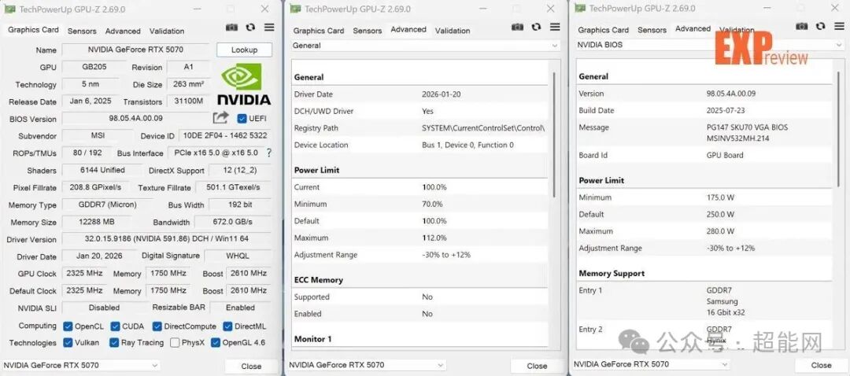
Task: Select Sensors tab in right window
Action: coord(652,30)
